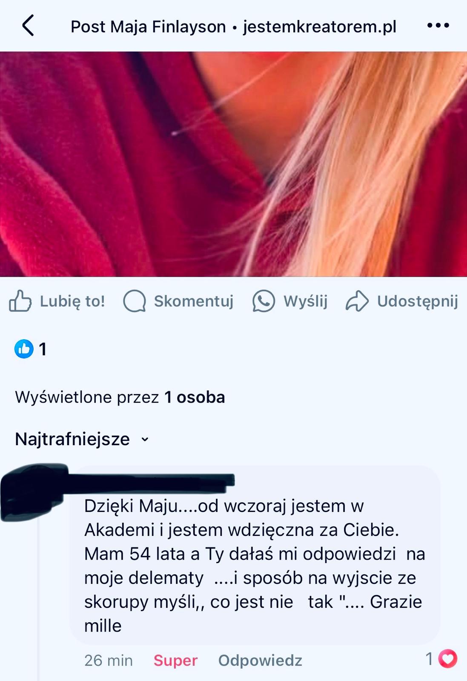The height and width of the screenshot is (681, 467).
Task: Open the Wyświetlone przez 1 osoba viewers list
Action: 120,397
